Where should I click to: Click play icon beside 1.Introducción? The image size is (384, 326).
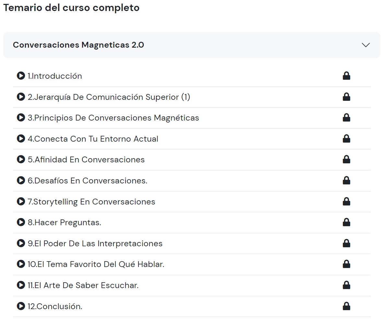click(21, 76)
